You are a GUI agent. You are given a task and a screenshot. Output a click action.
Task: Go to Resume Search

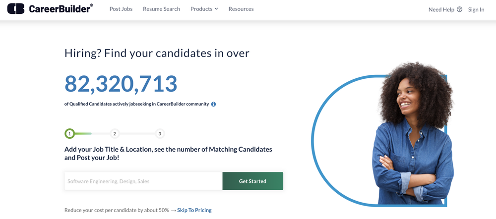point(161,9)
